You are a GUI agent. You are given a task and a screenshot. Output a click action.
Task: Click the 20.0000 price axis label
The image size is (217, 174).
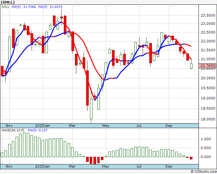208,78
